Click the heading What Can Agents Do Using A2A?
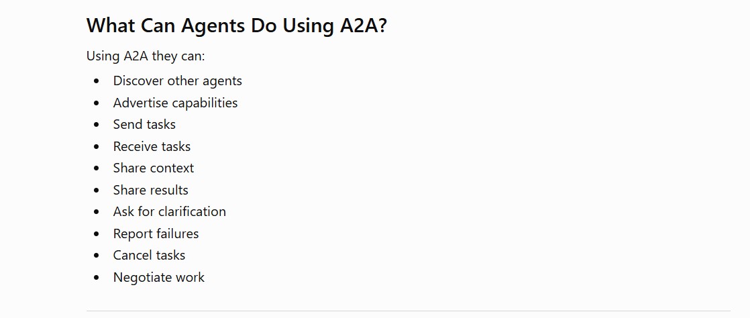750x318 pixels. (x=236, y=25)
